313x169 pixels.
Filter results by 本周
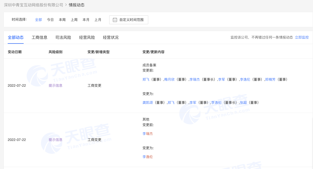(62, 20)
